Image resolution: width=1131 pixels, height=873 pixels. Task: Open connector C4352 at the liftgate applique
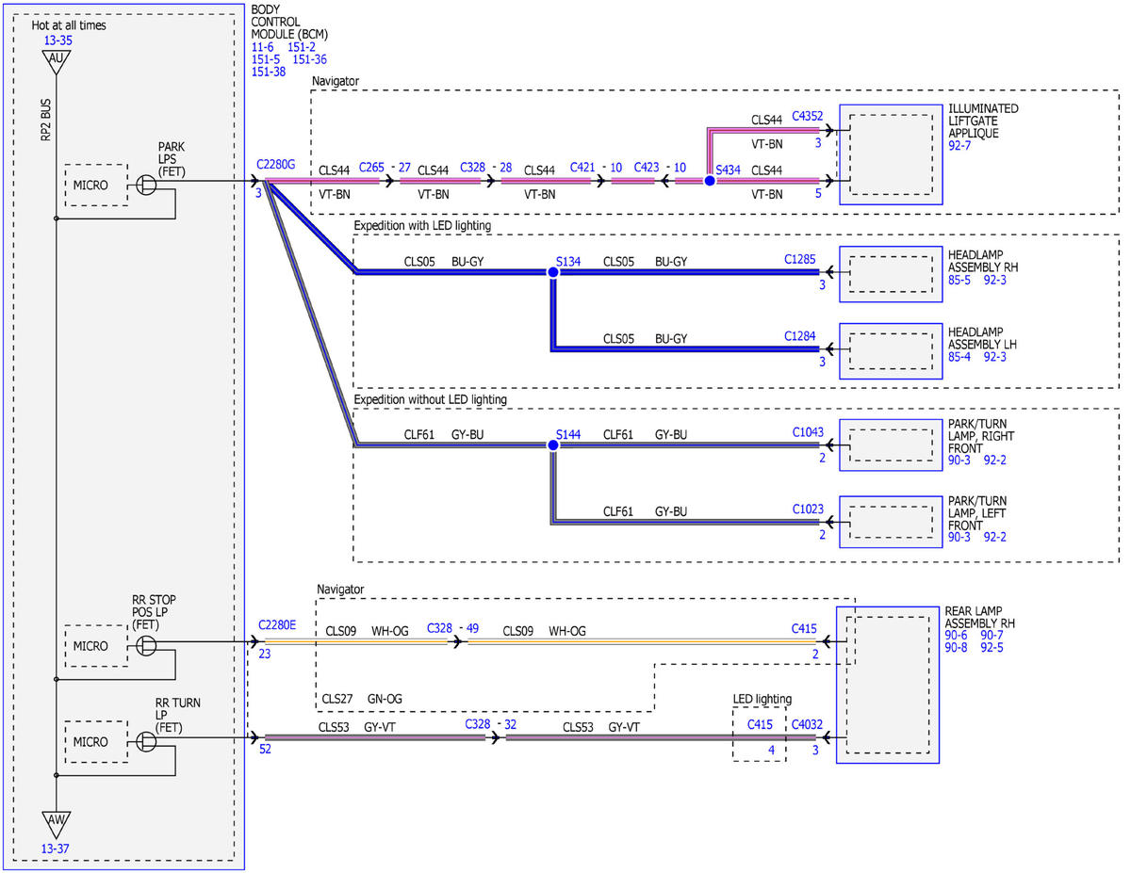808,117
